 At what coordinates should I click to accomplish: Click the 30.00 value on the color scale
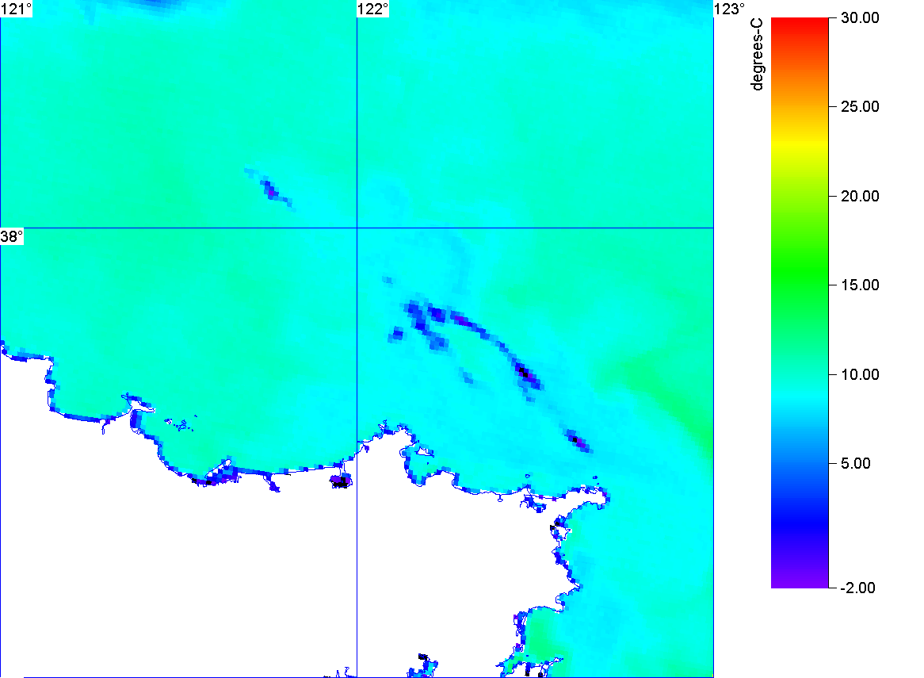pos(860,17)
